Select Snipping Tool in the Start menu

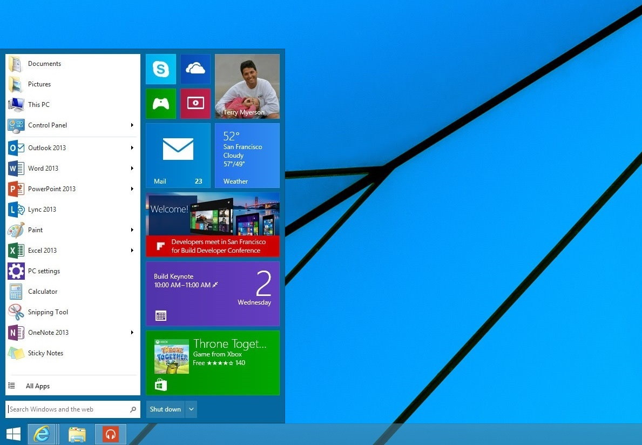(x=48, y=312)
